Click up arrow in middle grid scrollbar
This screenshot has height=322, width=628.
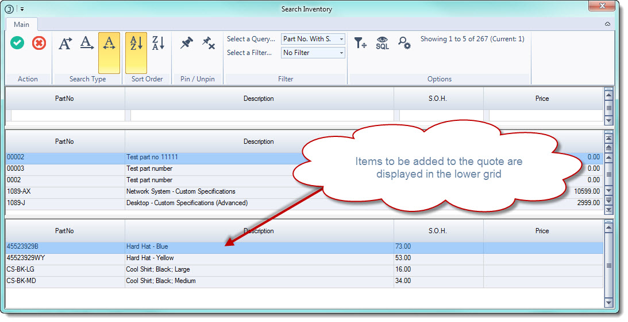point(609,157)
